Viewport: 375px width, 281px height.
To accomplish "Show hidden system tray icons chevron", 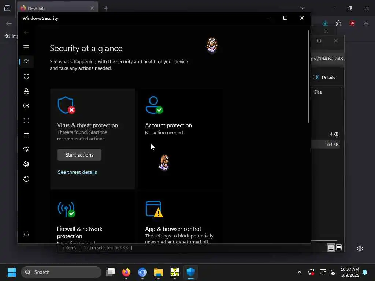I will coord(300,272).
